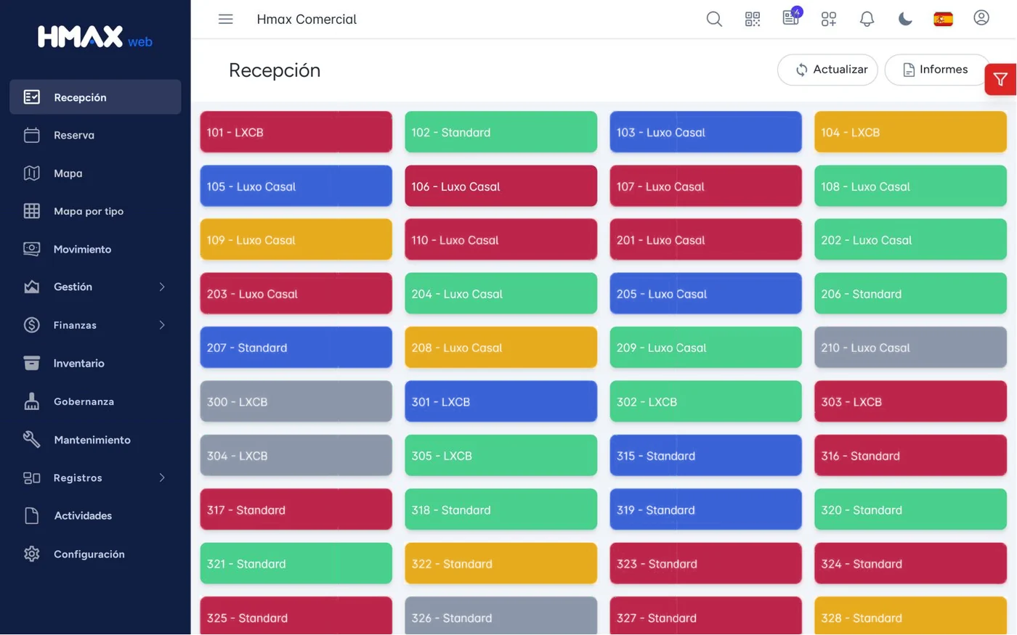This screenshot has width=1017, height=635.
Task: Click the add apps grid icon
Action: click(829, 19)
